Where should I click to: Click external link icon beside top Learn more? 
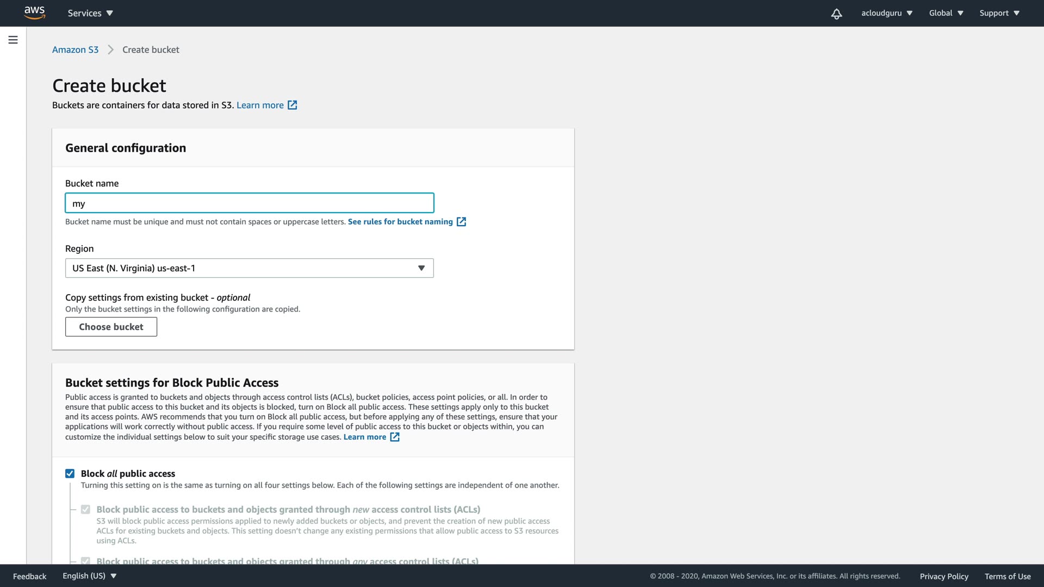(293, 105)
